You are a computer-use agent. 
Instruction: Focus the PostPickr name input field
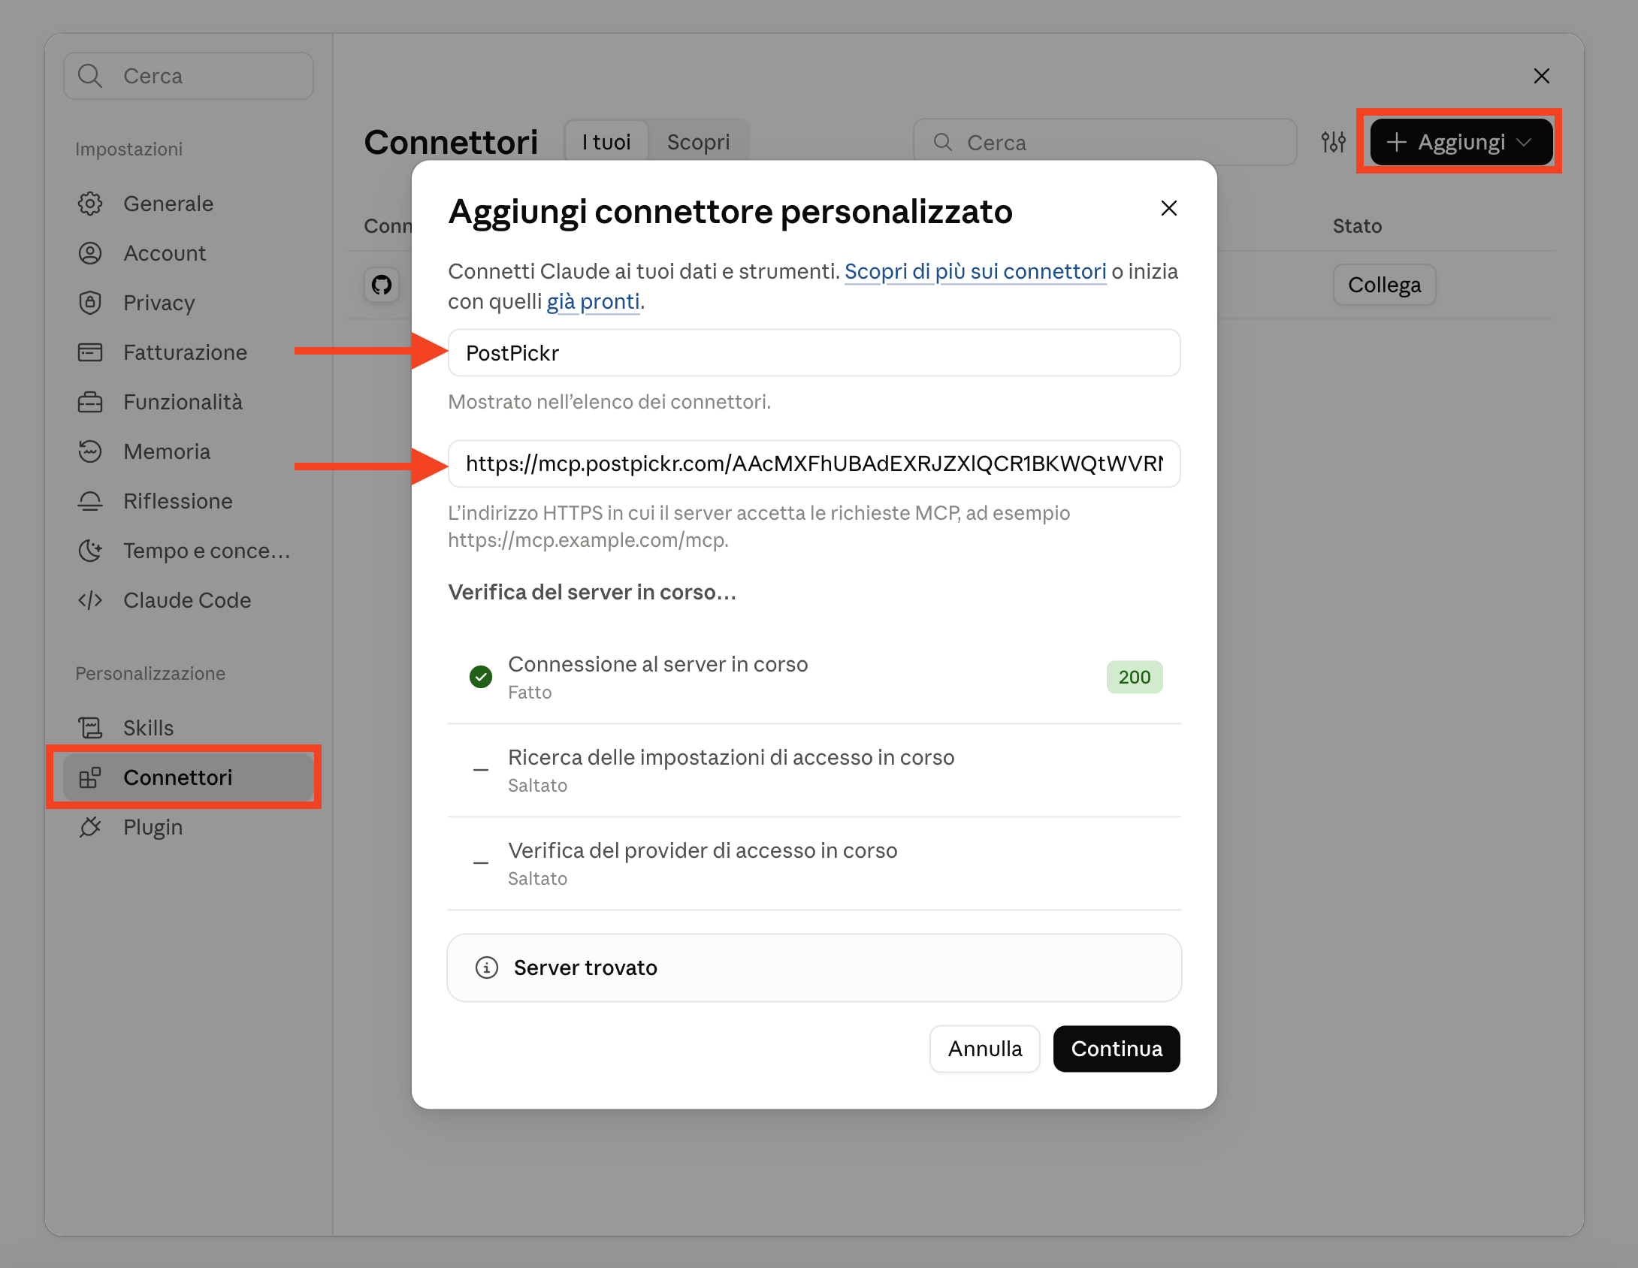[814, 352]
